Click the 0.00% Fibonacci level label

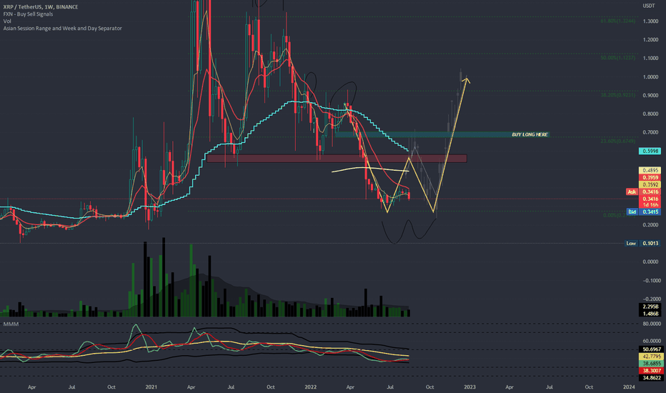(619, 215)
